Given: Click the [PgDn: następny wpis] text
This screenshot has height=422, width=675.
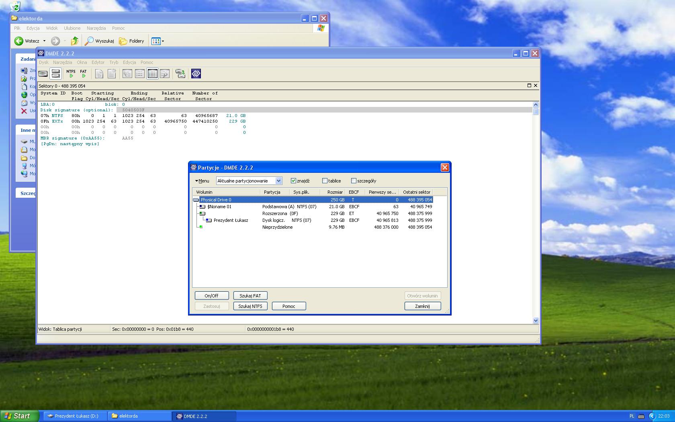Looking at the screenshot, I should click(x=70, y=144).
